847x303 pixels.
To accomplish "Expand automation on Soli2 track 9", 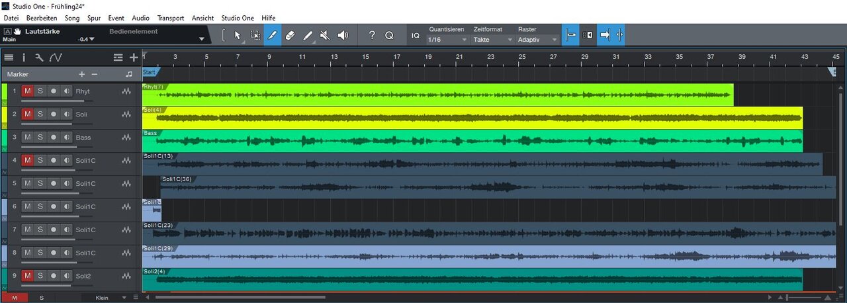I will pos(5,288).
